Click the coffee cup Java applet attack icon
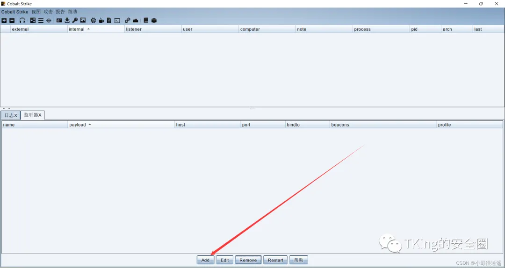This screenshot has height=268, width=505. tap(101, 20)
